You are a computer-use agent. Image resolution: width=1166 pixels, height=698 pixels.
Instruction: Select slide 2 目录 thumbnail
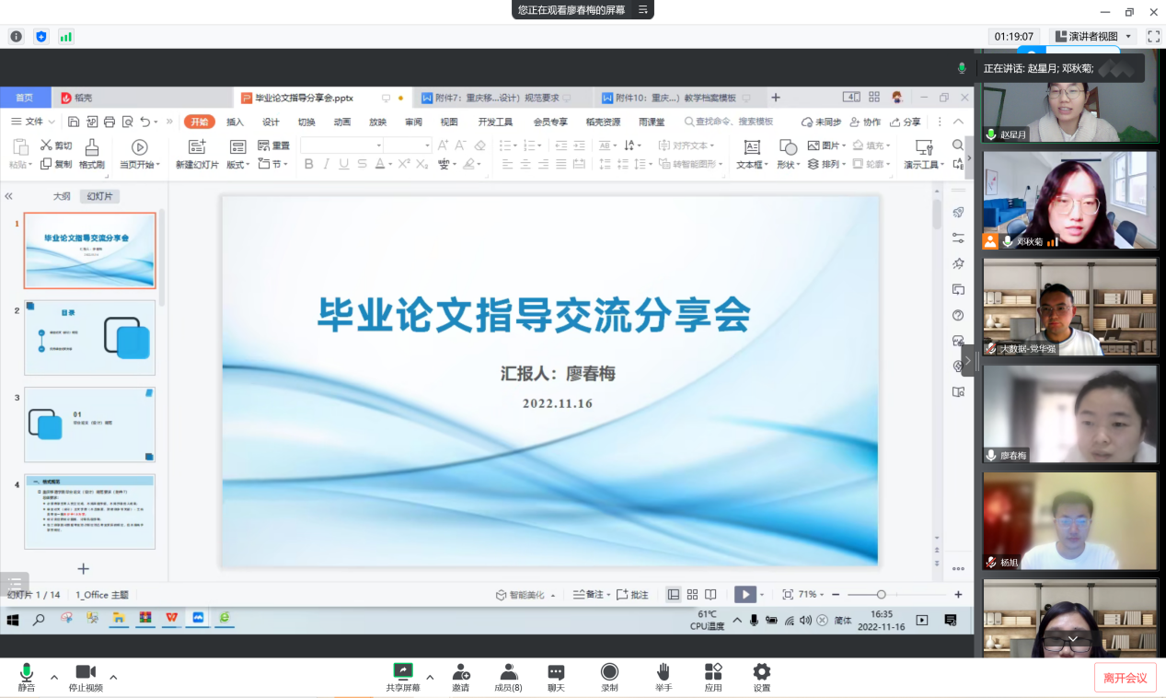click(90, 337)
